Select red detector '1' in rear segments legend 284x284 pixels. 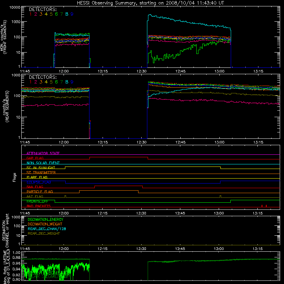(31, 82)
